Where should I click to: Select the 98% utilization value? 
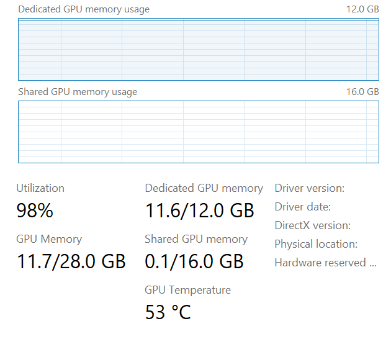coord(35,210)
